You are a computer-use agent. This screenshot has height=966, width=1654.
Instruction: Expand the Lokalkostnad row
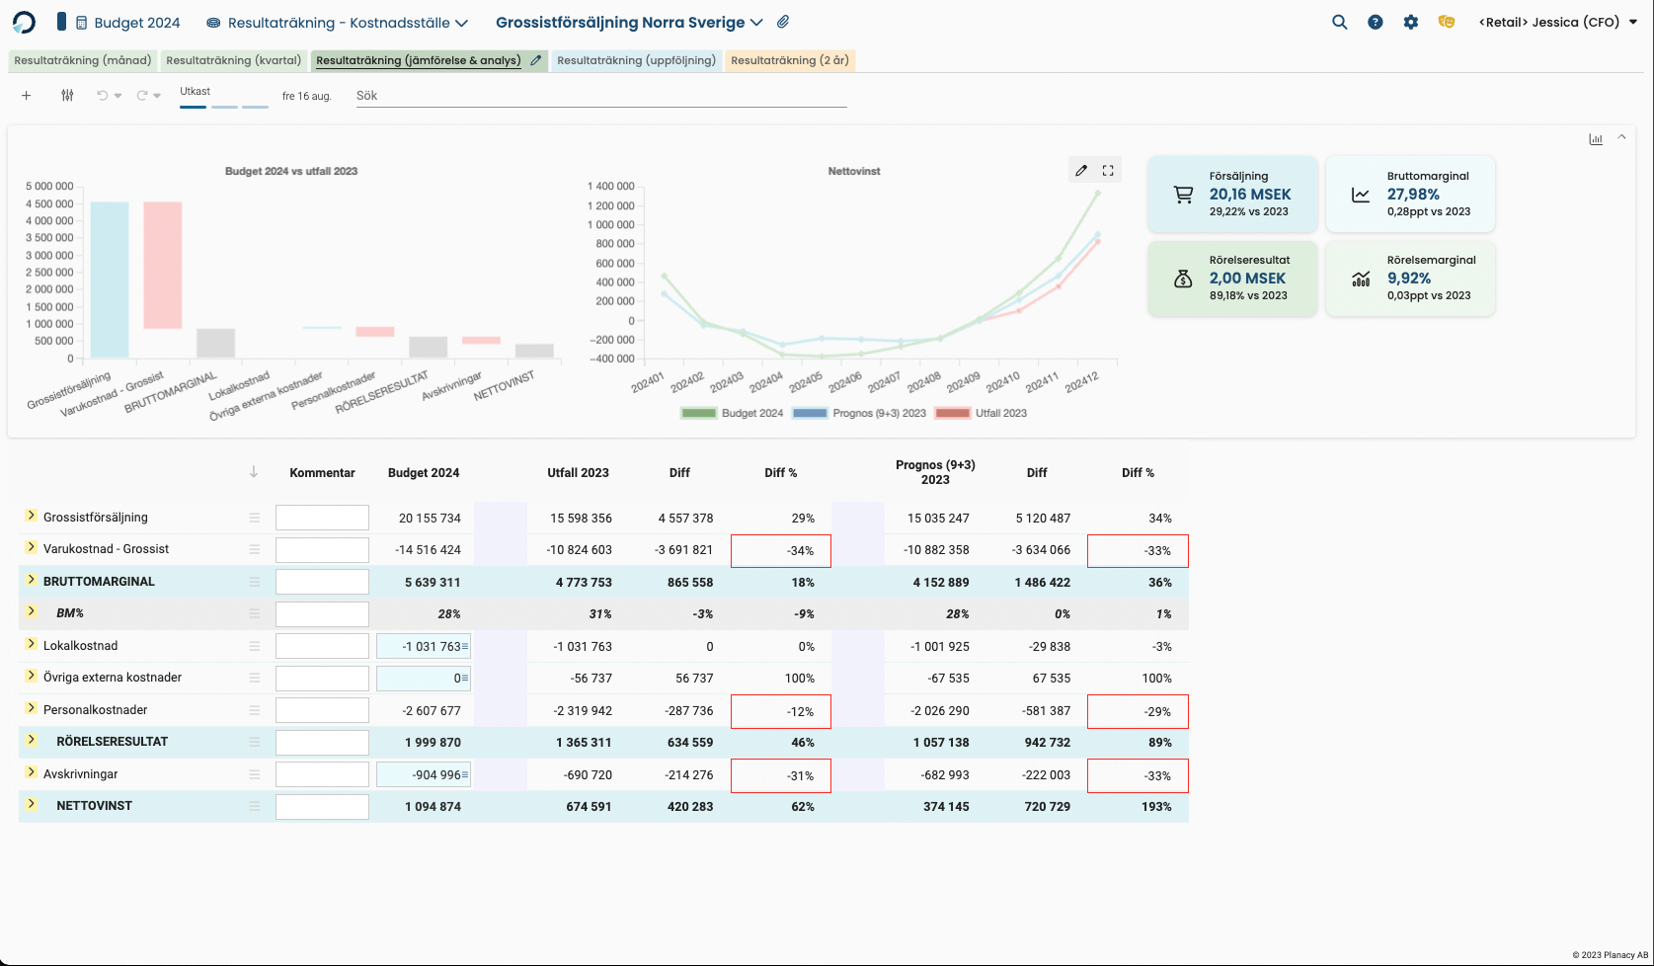point(31,644)
